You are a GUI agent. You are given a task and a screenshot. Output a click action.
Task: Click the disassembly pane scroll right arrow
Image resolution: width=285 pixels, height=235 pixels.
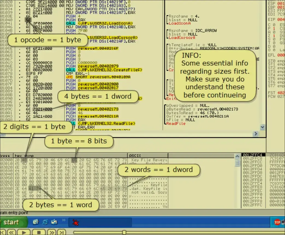tap(256, 134)
